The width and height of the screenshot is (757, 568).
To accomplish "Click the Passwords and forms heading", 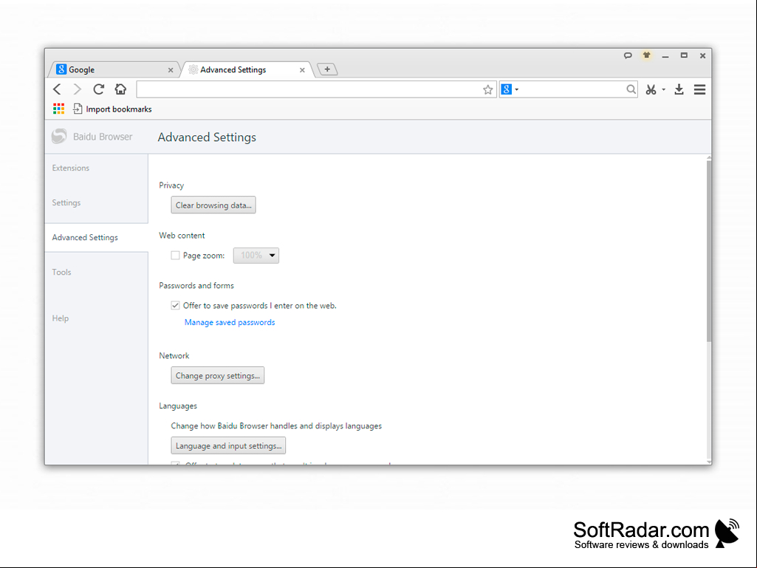I will 196,286.
